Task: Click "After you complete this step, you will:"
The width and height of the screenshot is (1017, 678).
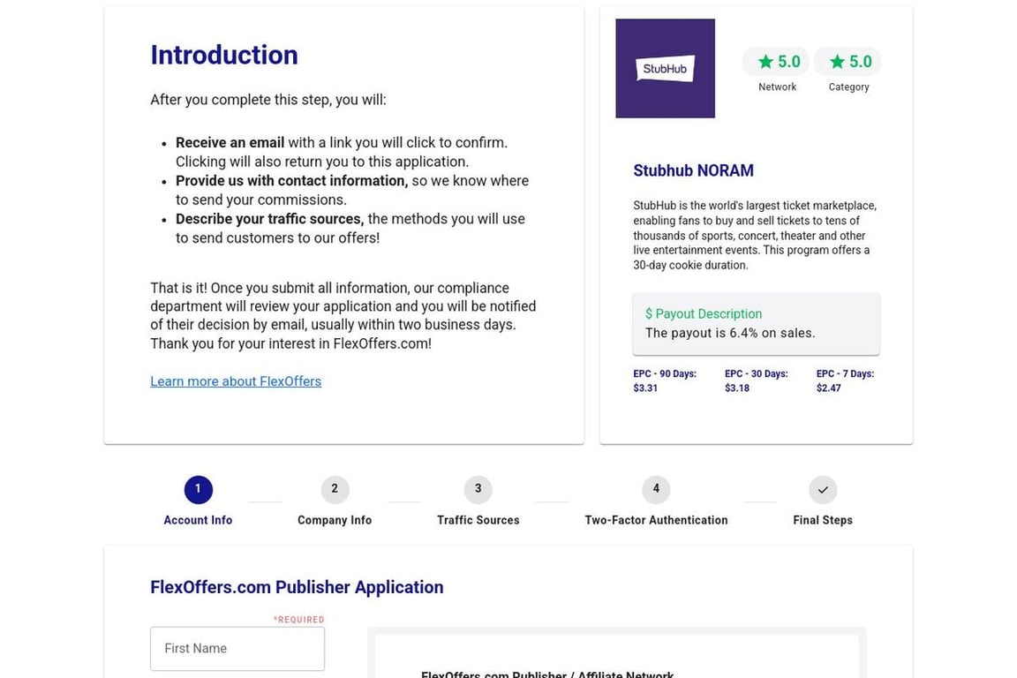Action: [x=267, y=100]
